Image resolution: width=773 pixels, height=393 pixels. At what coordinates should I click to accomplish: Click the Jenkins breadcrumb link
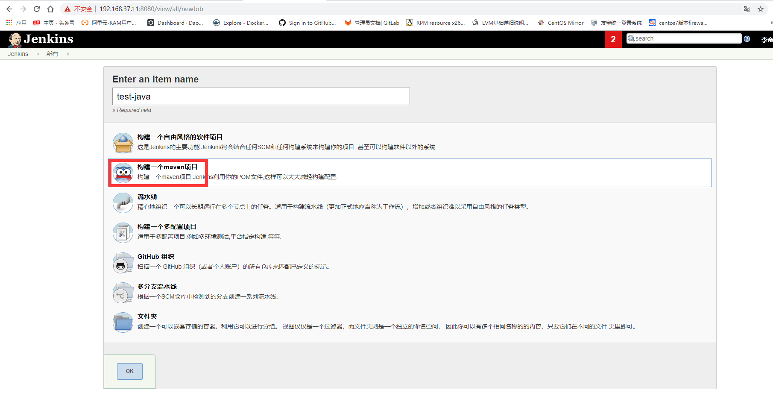(18, 54)
